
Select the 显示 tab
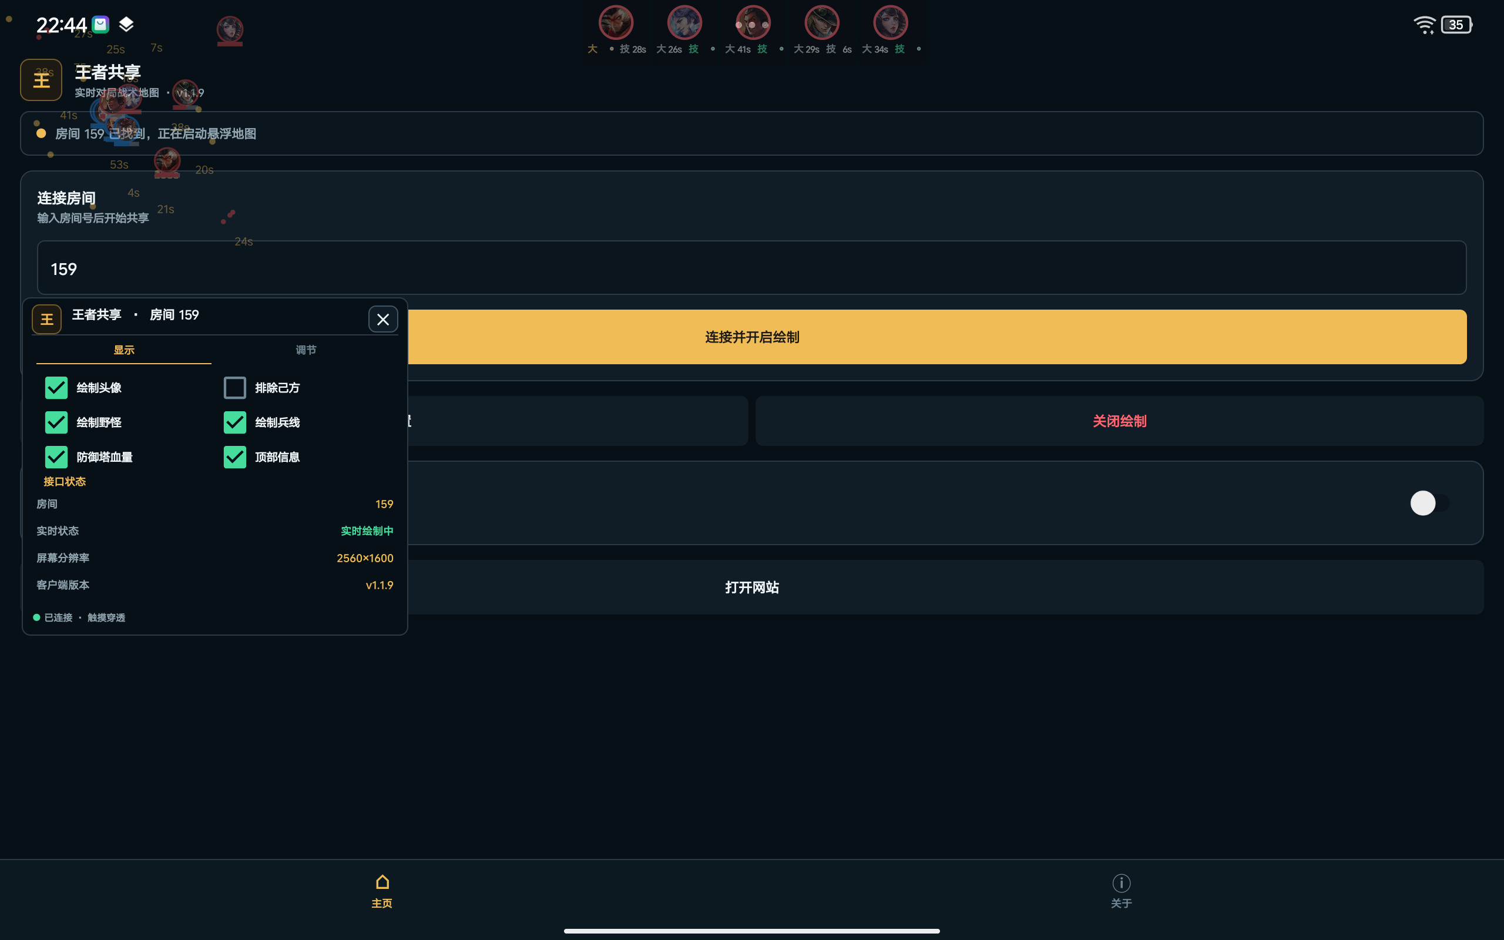click(x=124, y=350)
